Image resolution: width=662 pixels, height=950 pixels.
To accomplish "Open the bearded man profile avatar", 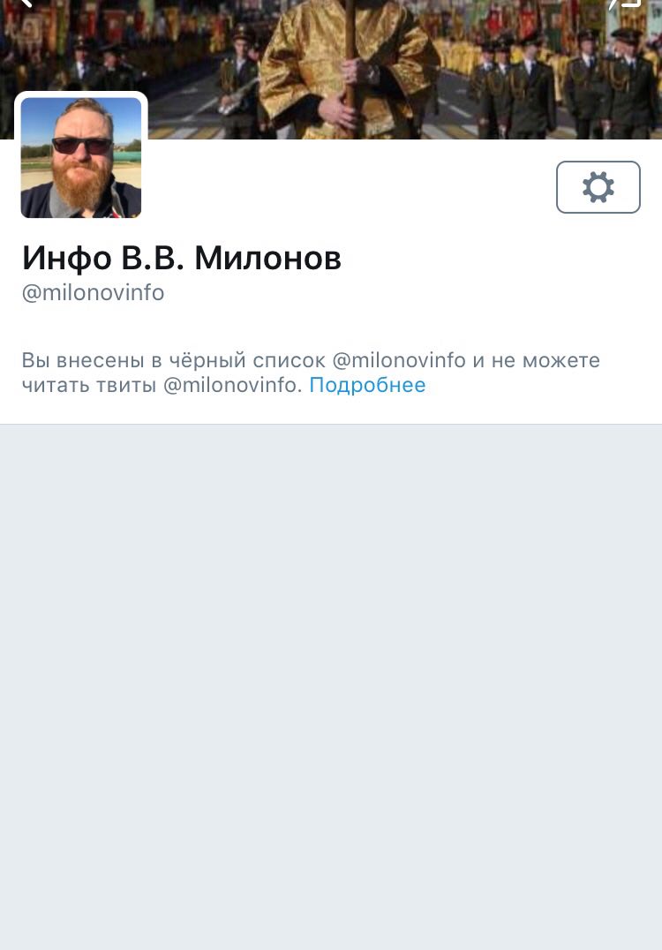I will click(x=81, y=157).
